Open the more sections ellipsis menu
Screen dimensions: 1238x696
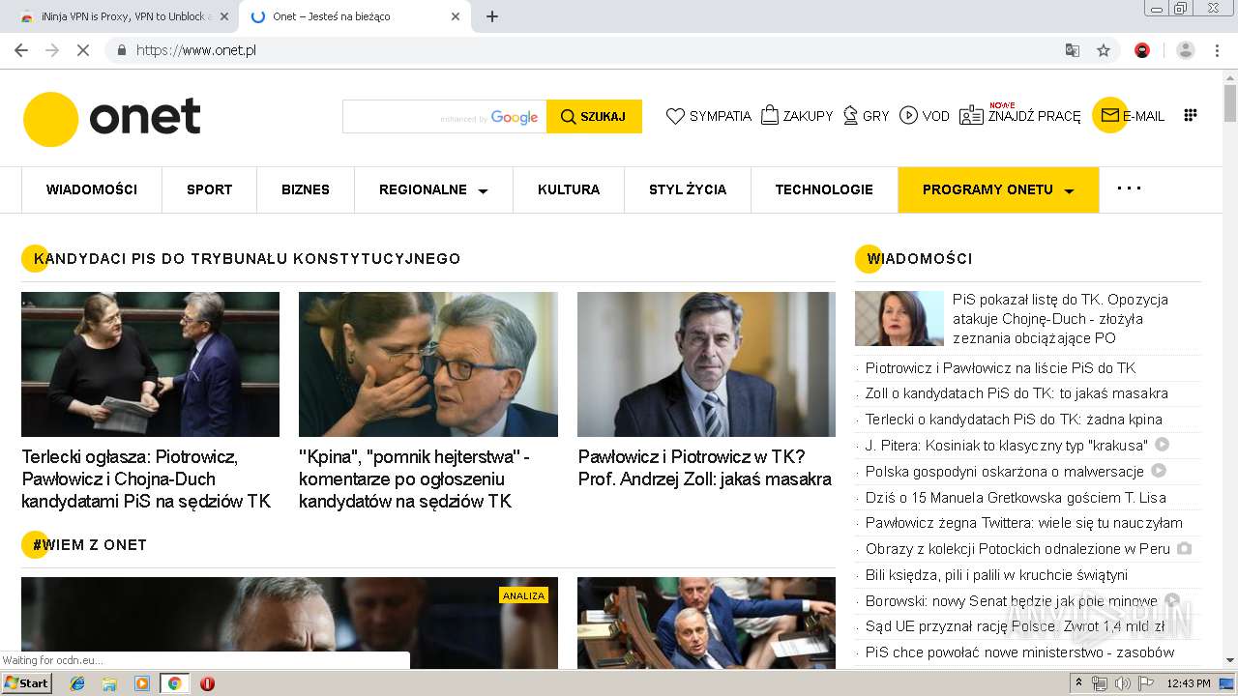pyautogui.click(x=1129, y=188)
